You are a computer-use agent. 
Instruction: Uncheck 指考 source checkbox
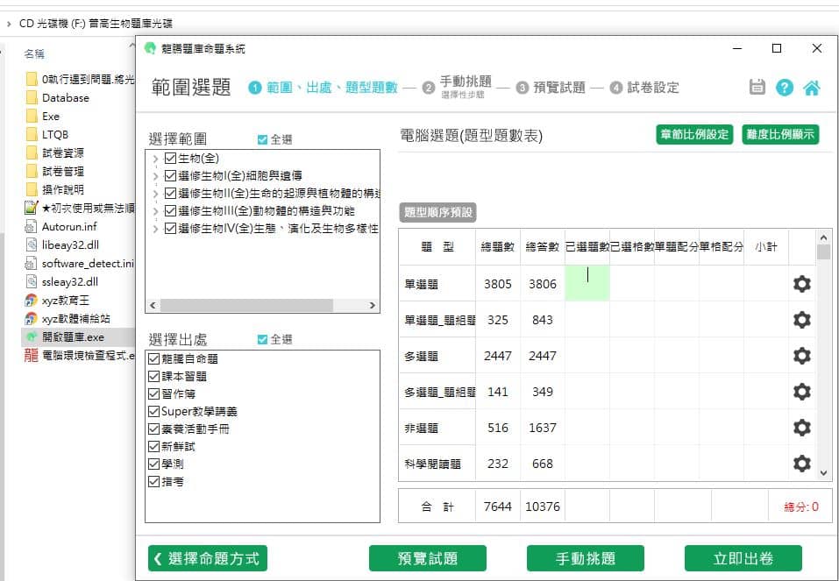154,481
